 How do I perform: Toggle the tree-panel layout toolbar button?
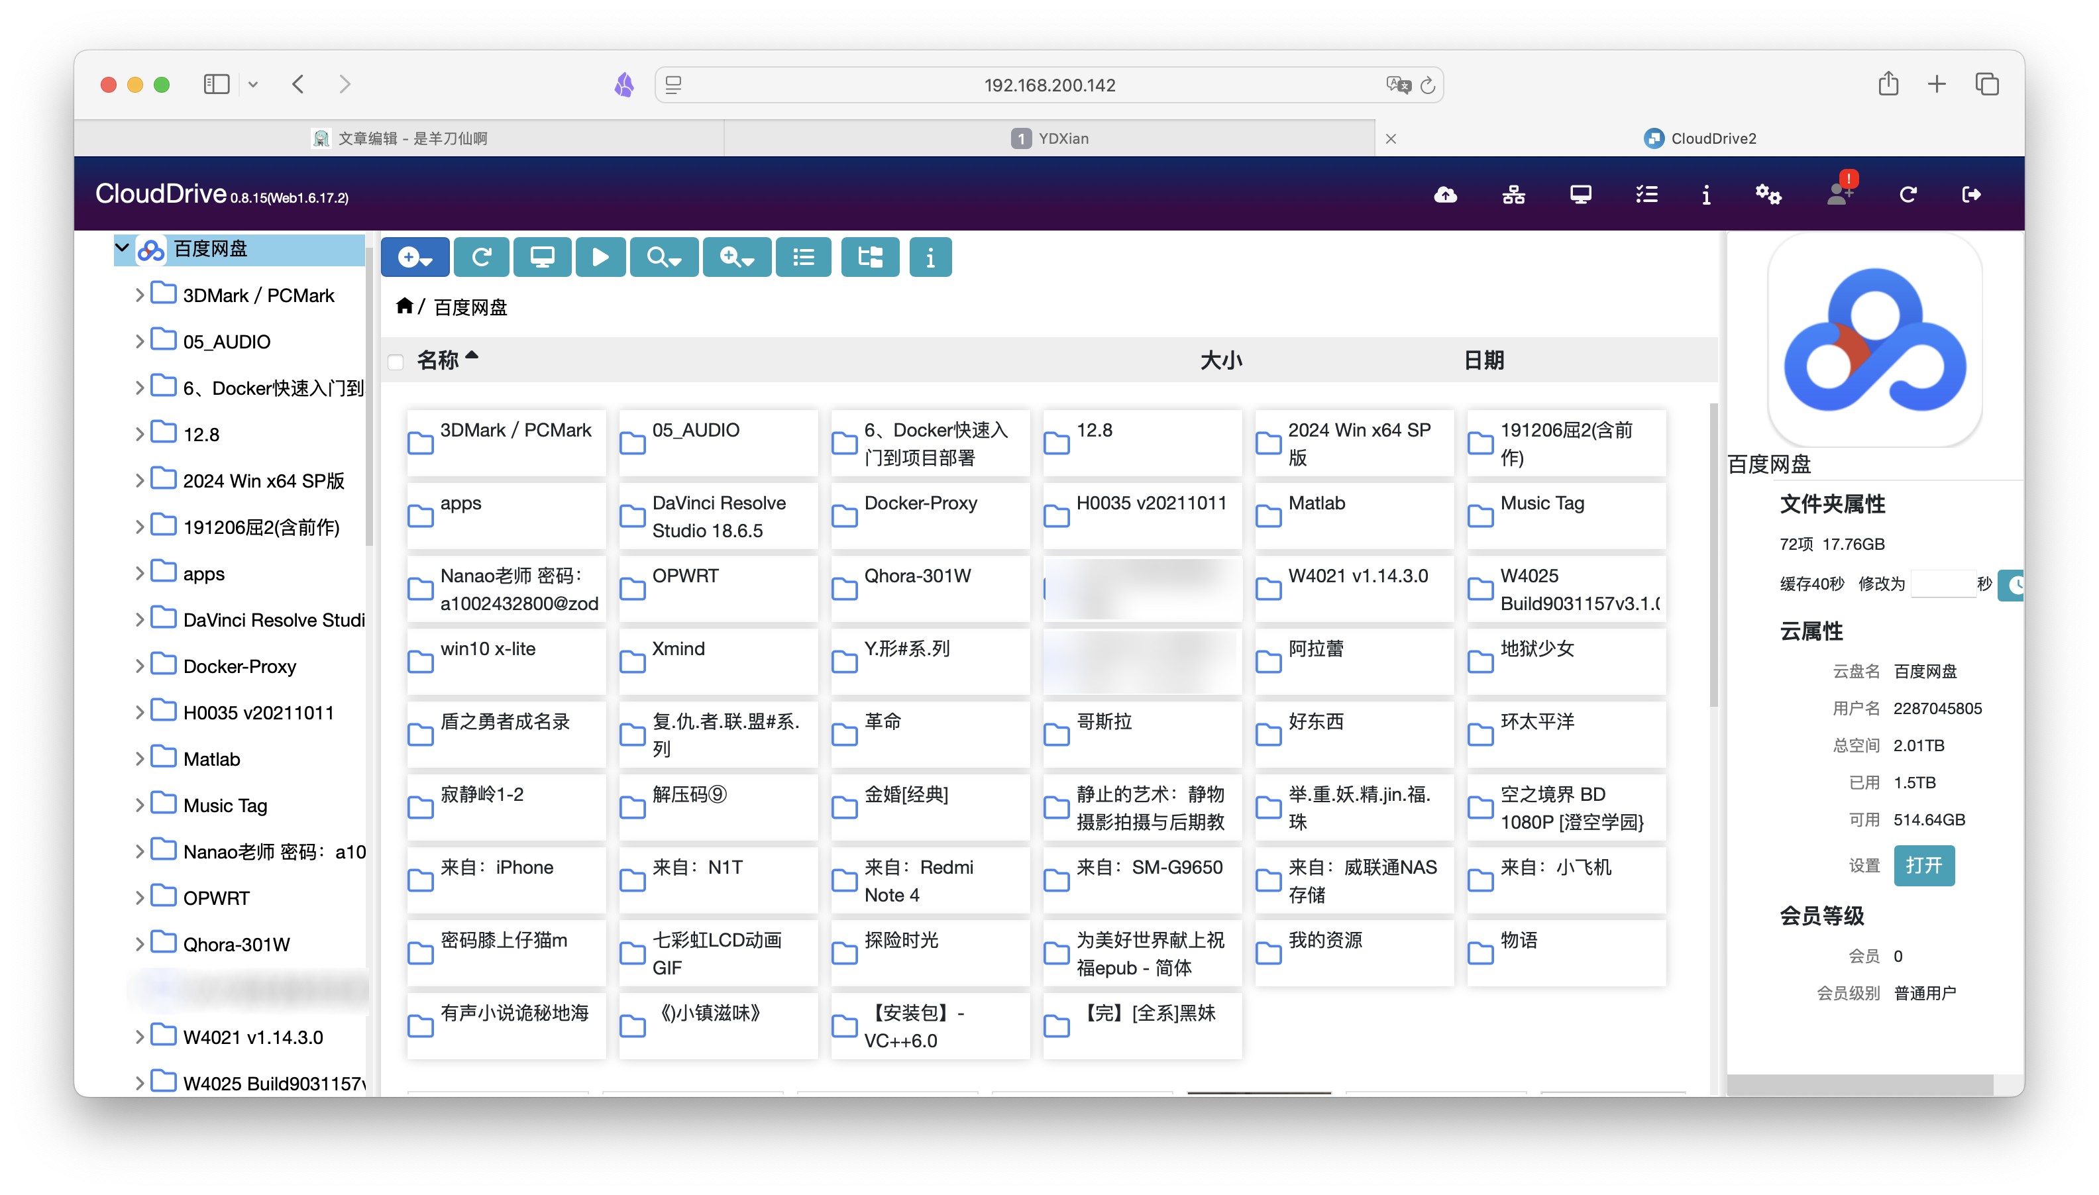(x=869, y=258)
